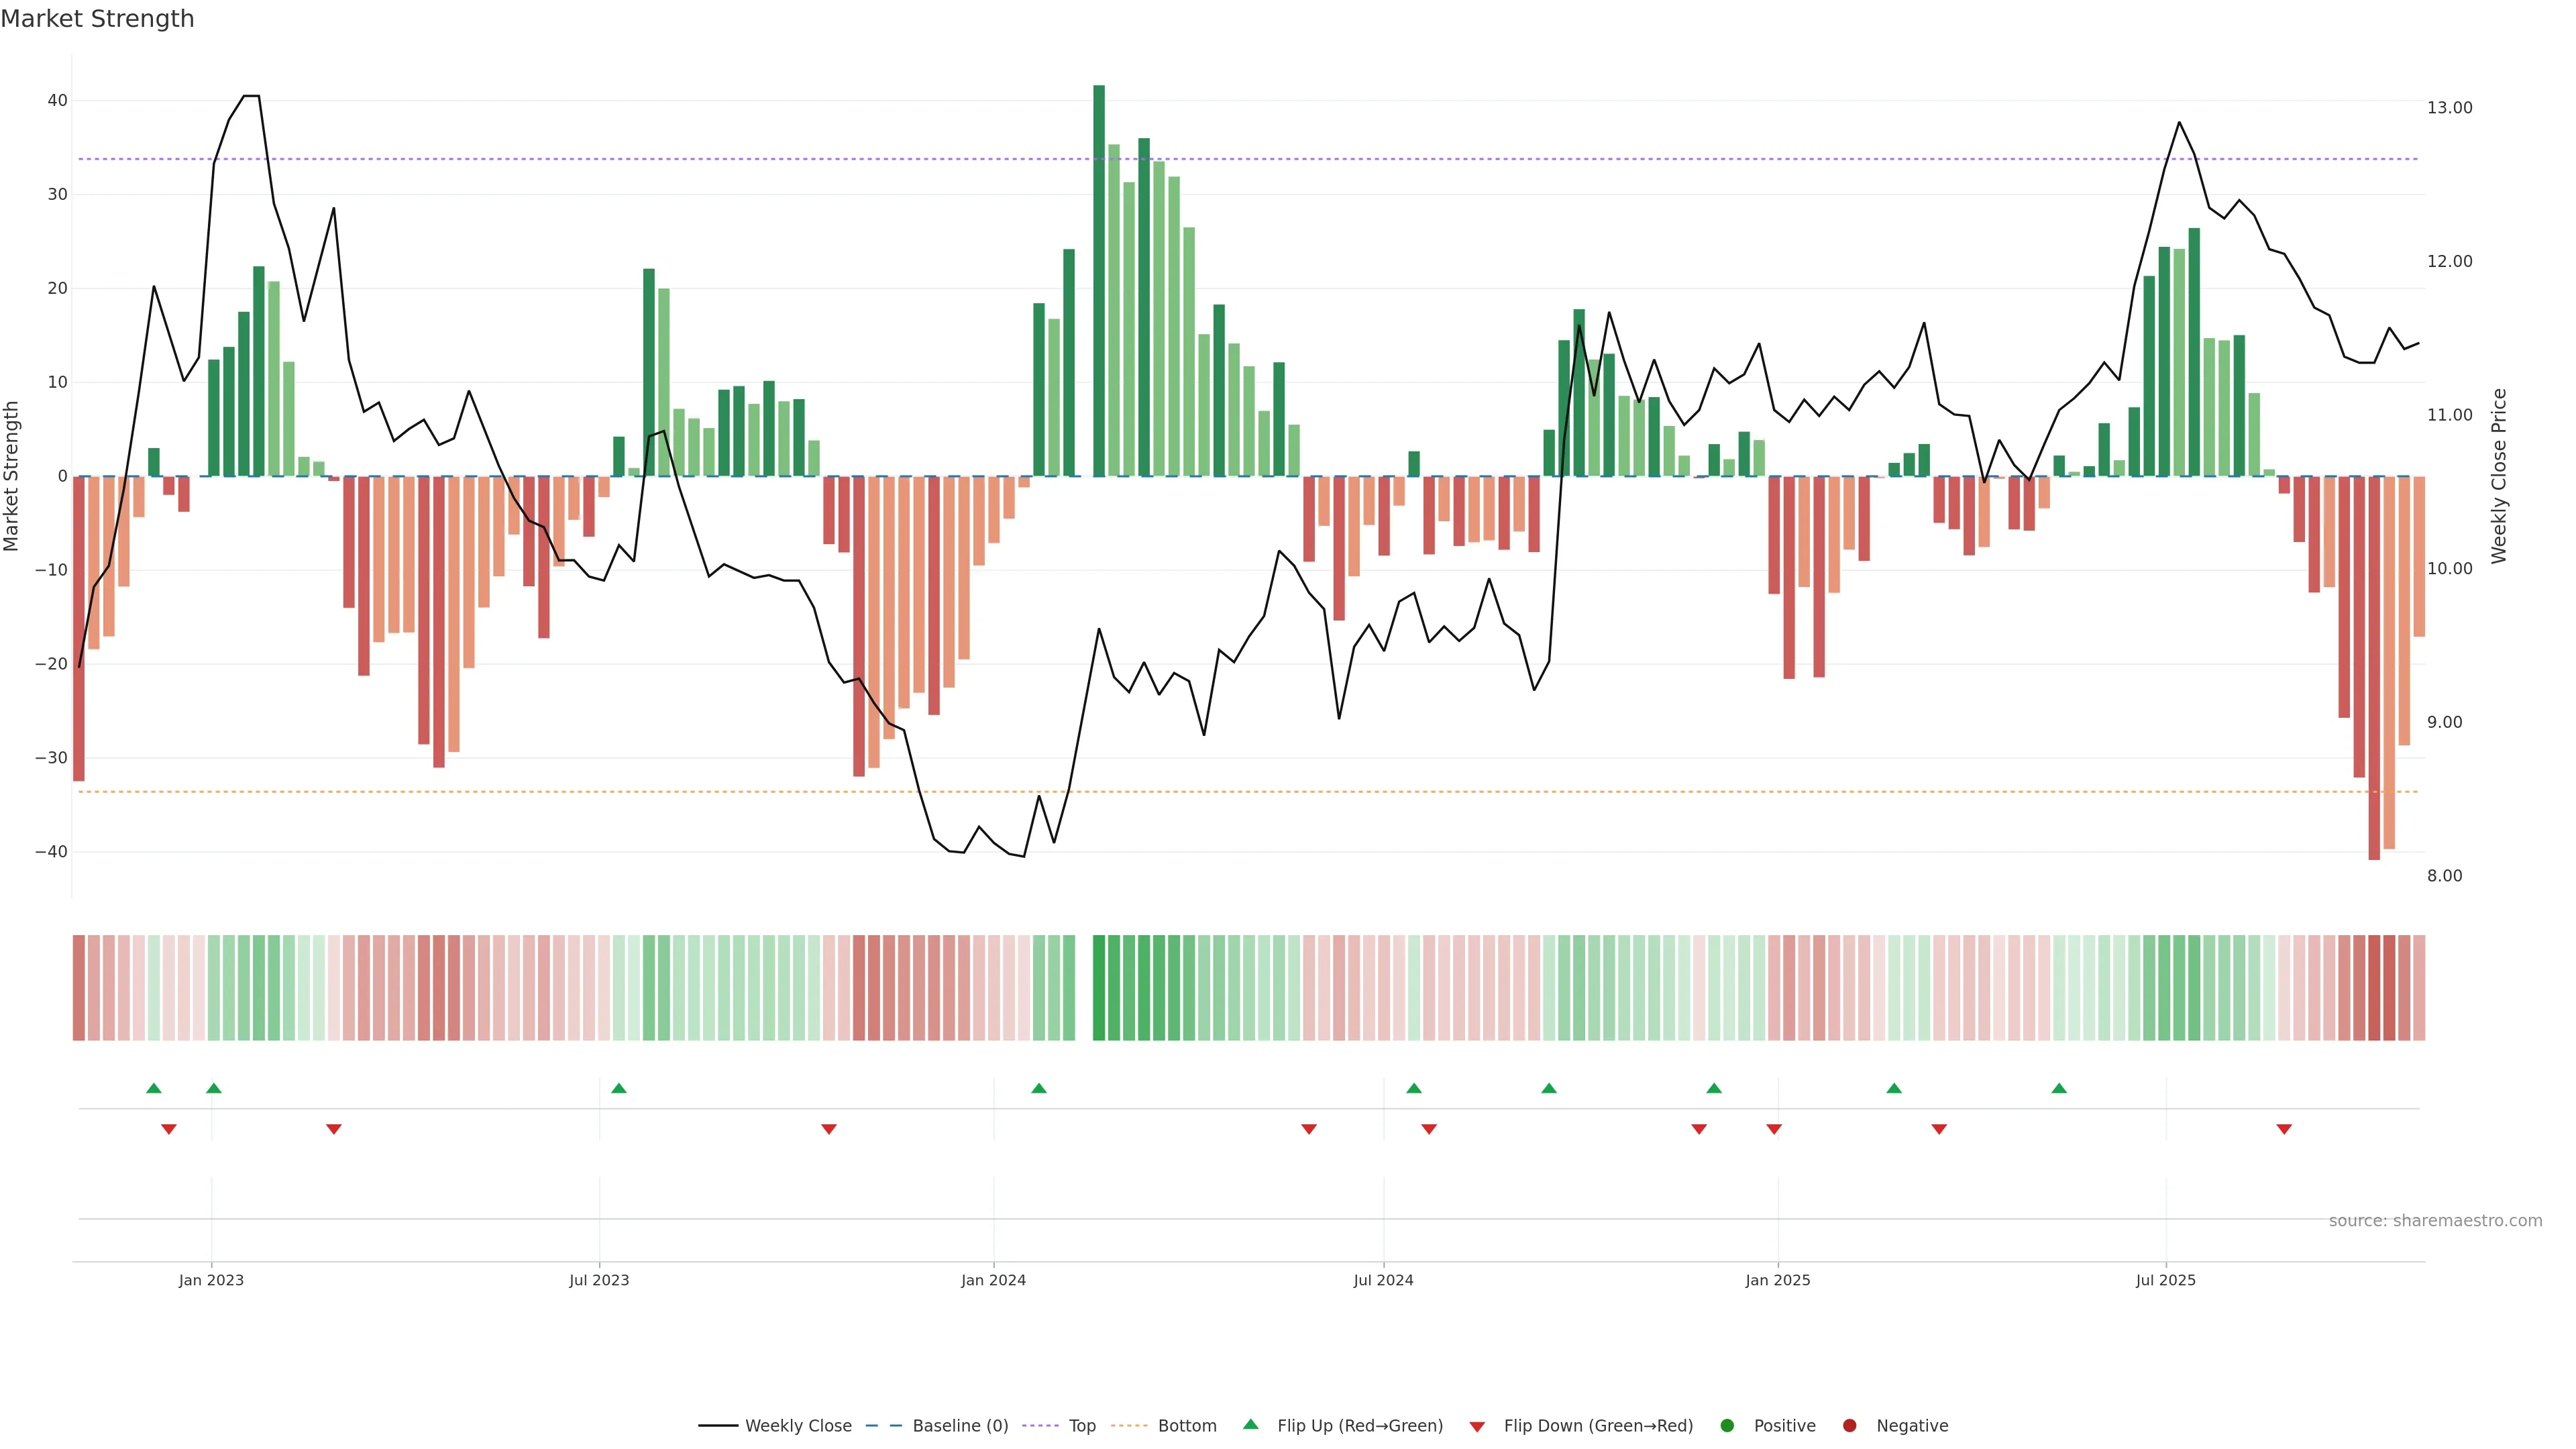This screenshot has height=1449, width=2576.
Task: Click the Flip Down red triangle legend icon
Action: click(x=1477, y=1427)
